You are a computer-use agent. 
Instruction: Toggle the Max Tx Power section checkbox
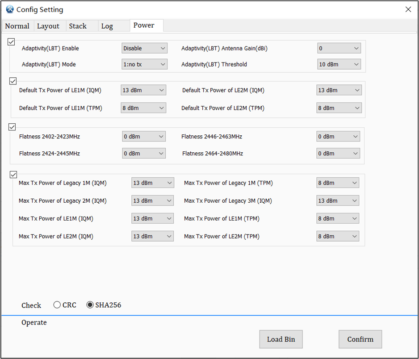point(13,174)
